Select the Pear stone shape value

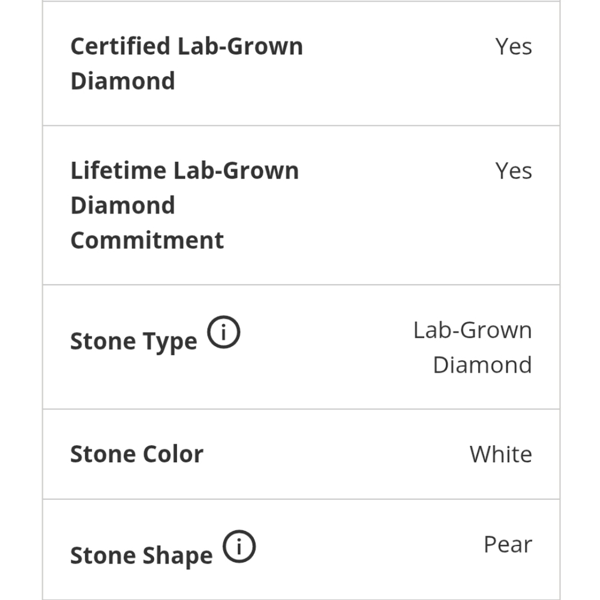click(x=508, y=545)
